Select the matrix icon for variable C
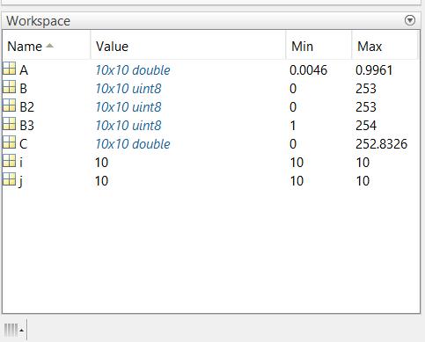425x342 pixels. [x=9, y=142]
